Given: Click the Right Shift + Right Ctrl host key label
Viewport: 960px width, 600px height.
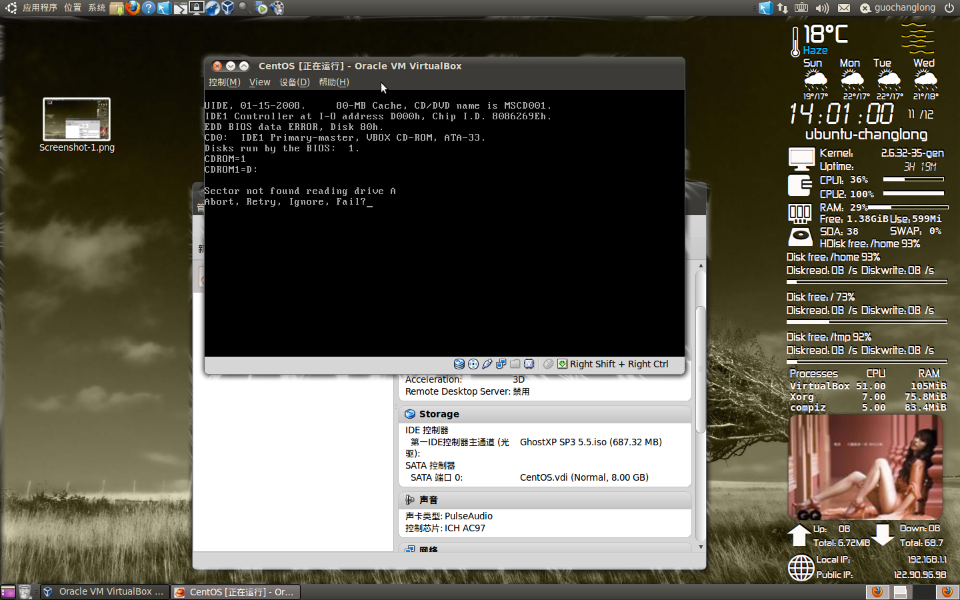Looking at the screenshot, I should pyautogui.click(x=619, y=364).
